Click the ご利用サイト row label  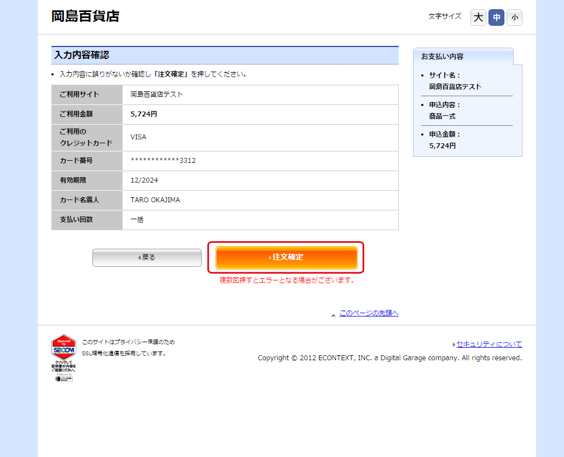click(x=79, y=94)
